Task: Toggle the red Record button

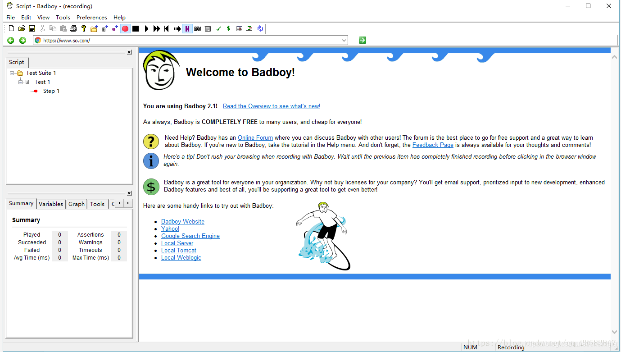Action: [125, 28]
